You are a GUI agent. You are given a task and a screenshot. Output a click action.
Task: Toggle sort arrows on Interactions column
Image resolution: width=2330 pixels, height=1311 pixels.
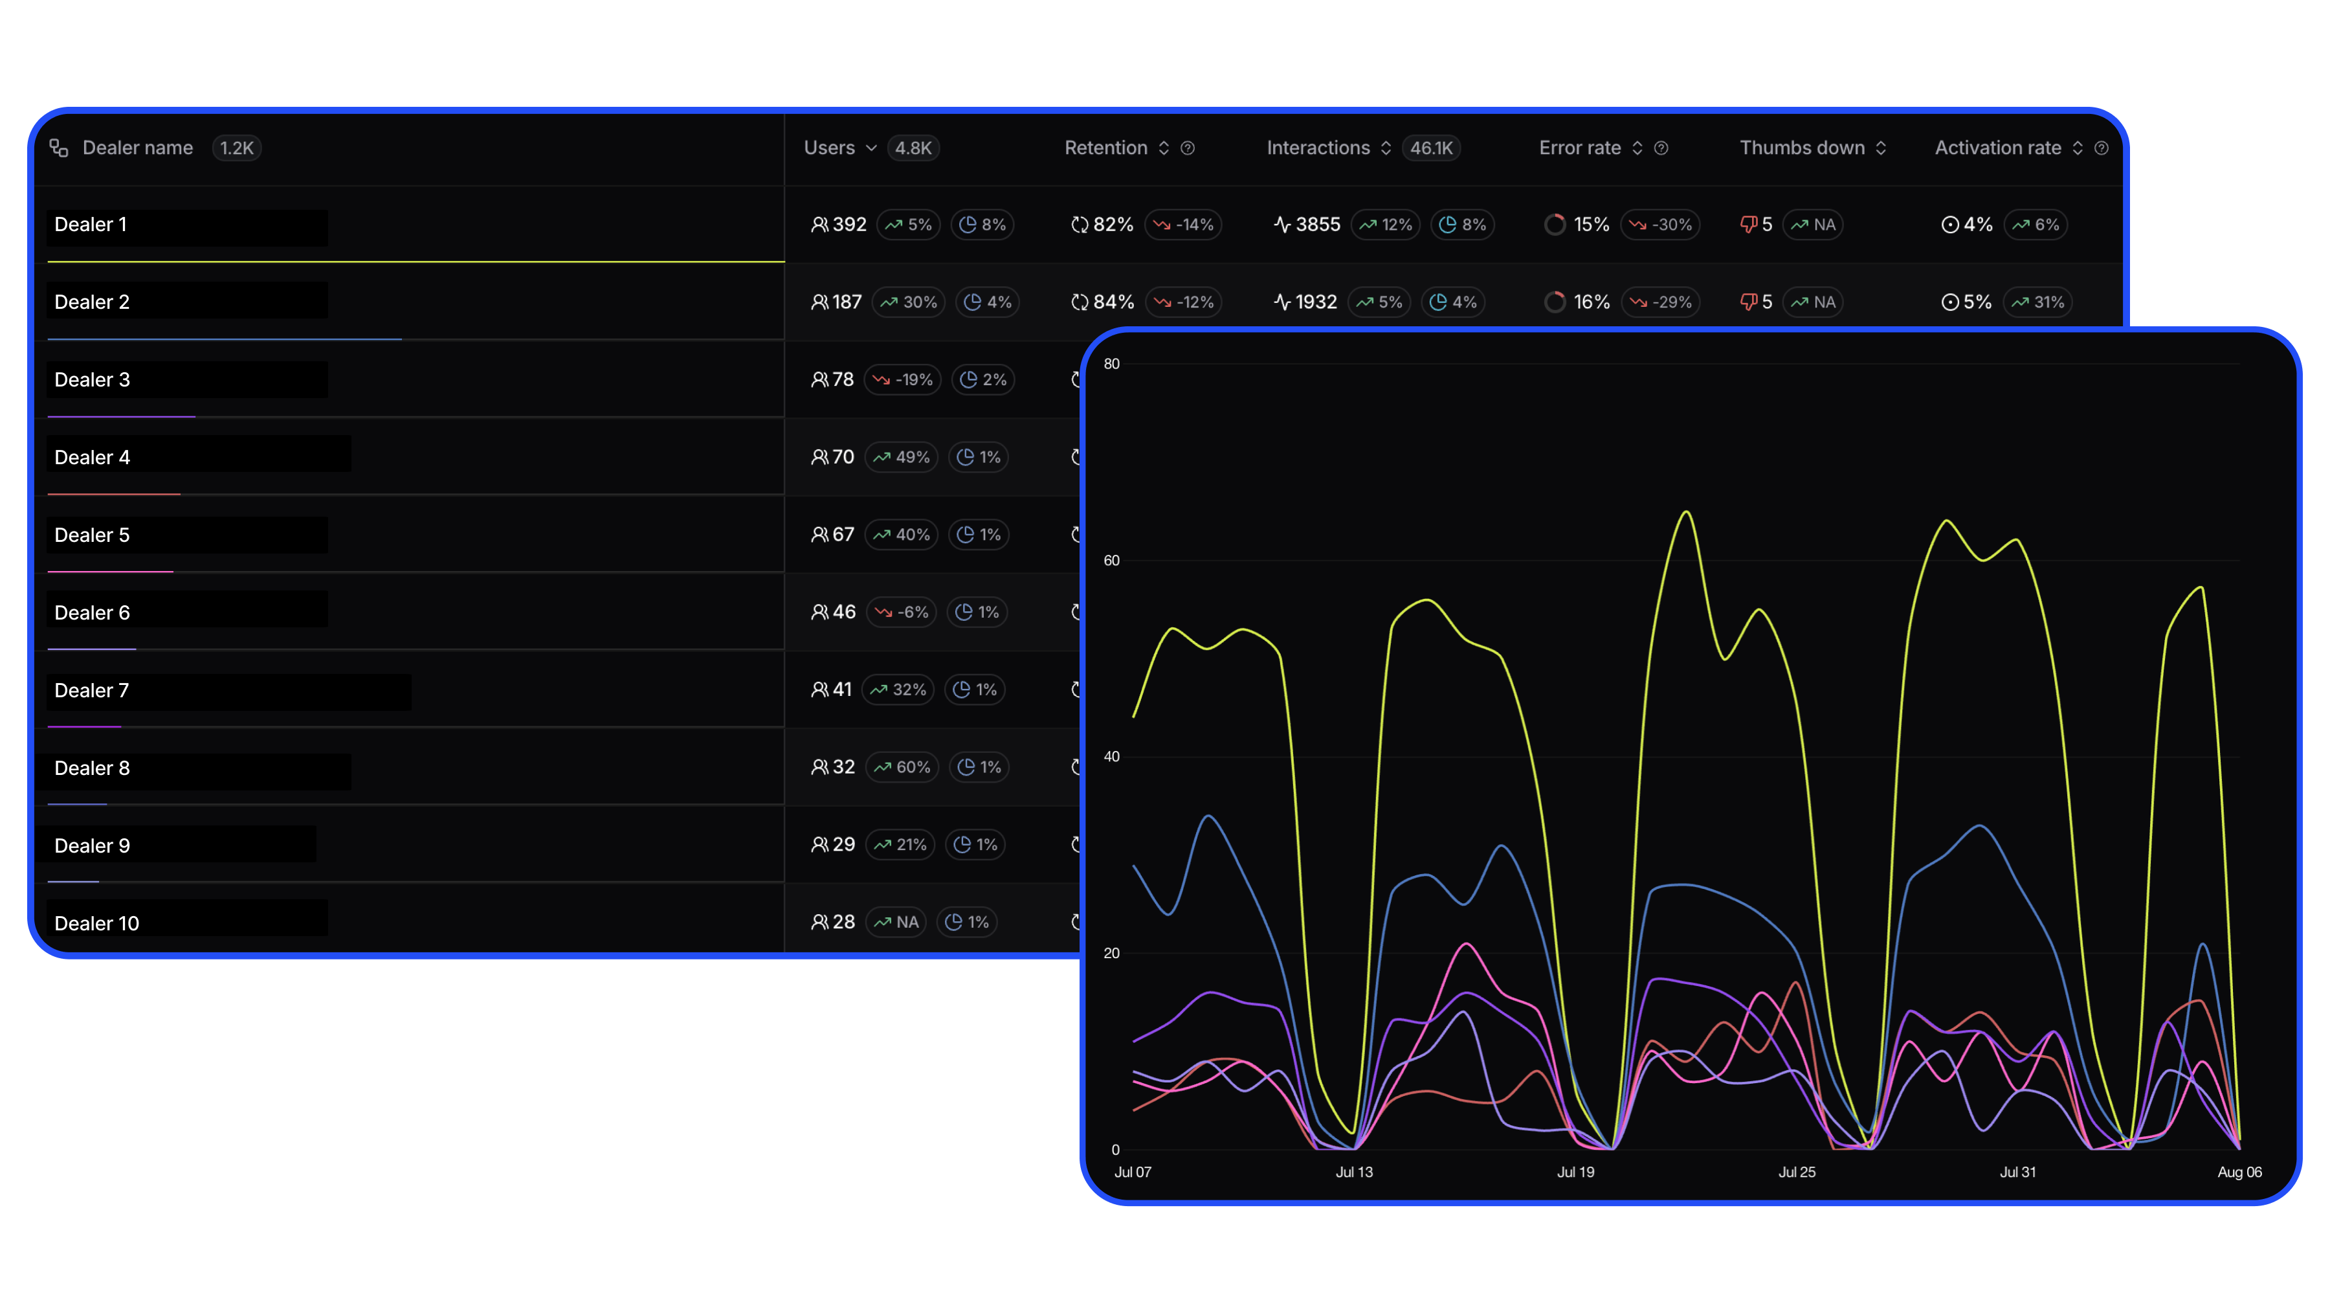[1386, 148]
